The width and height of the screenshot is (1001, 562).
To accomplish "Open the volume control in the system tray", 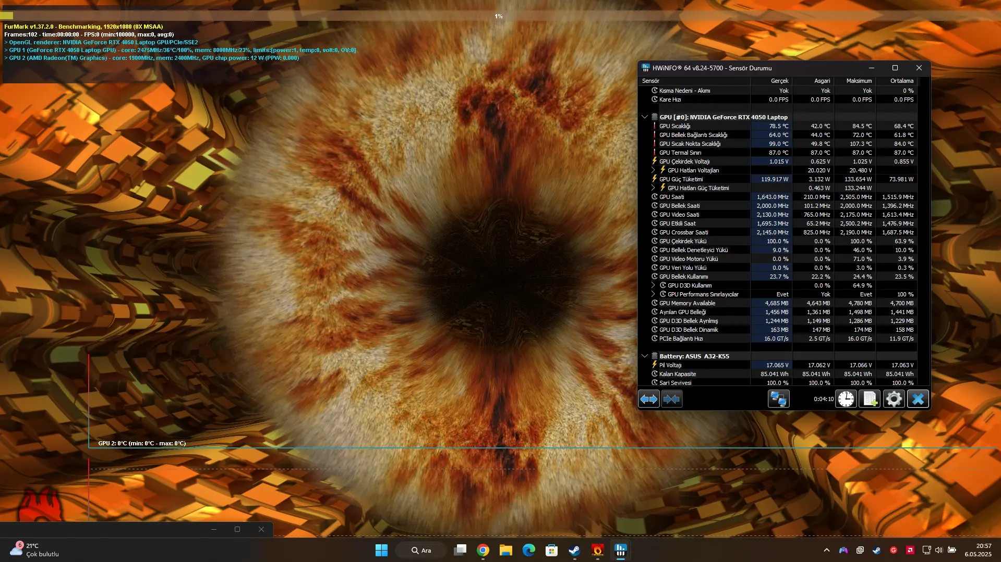I will pyautogui.click(x=939, y=550).
